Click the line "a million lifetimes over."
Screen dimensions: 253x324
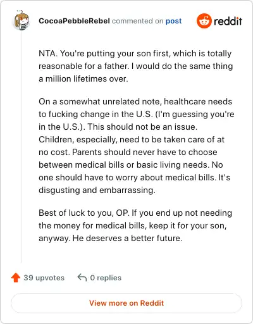(83, 78)
